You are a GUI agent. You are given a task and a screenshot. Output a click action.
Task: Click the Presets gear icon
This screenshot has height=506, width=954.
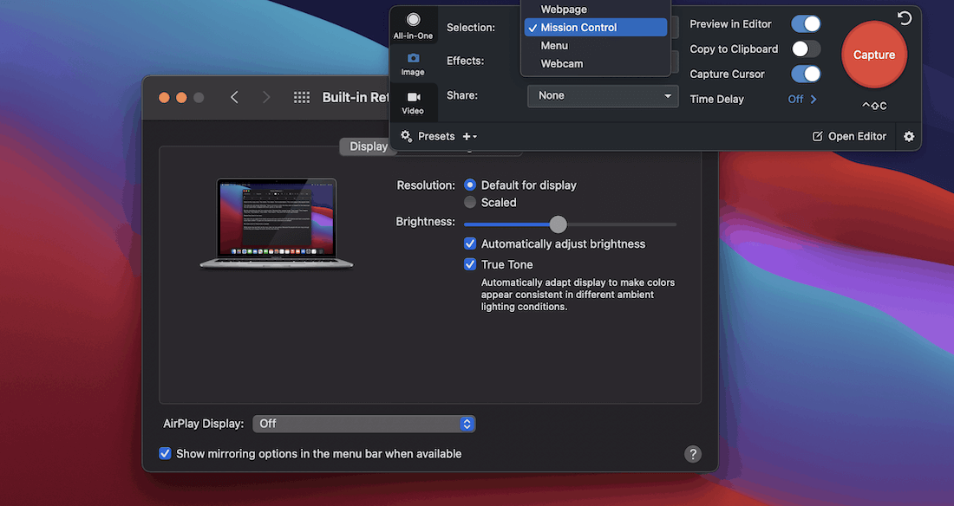coord(406,136)
